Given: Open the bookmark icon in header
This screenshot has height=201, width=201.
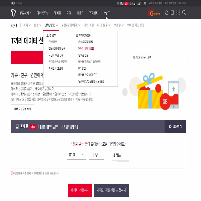Looking at the screenshot, I should click(x=172, y=13).
